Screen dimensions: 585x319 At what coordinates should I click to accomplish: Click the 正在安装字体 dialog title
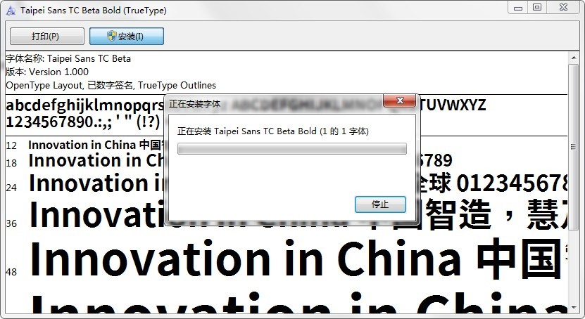[x=195, y=104]
